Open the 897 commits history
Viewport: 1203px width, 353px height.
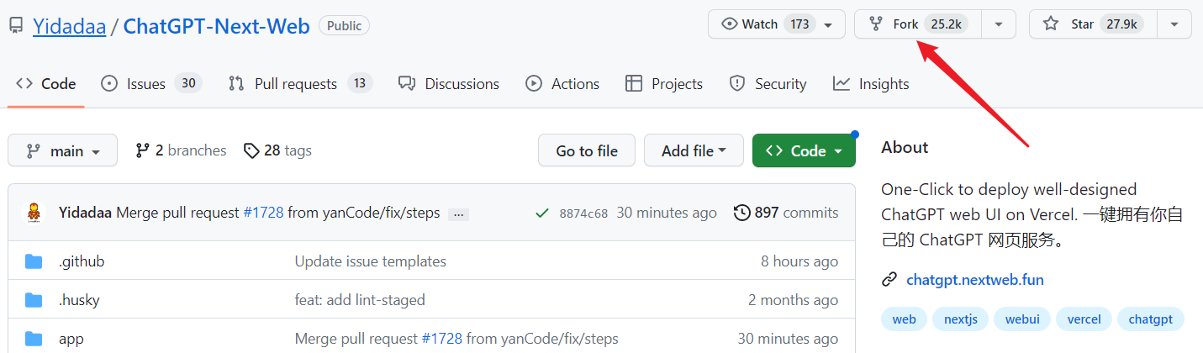786,213
